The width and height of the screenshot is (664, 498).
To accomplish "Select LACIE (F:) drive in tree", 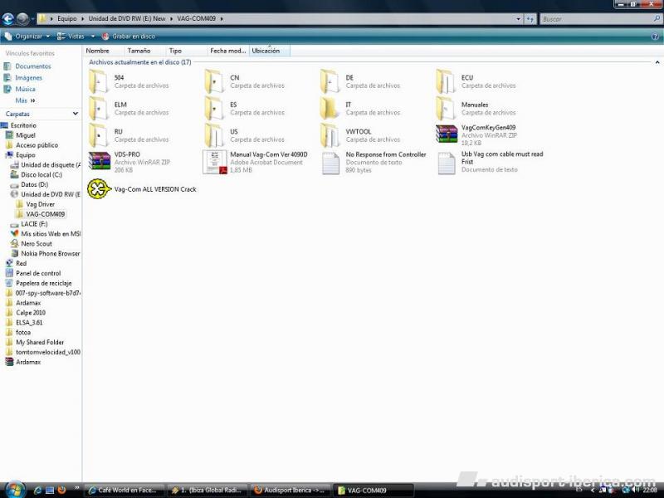I will pos(29,223).
